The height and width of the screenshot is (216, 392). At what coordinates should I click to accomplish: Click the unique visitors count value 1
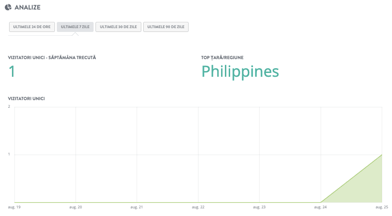(x=12, y=72)
